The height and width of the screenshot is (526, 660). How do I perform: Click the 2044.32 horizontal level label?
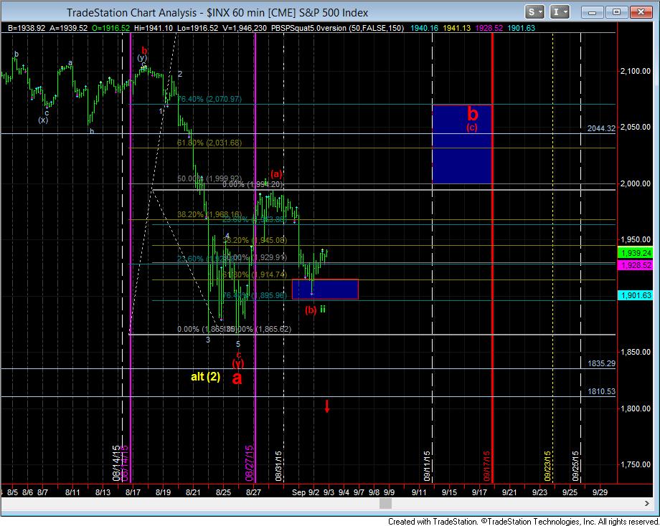(x=601, y=128)
